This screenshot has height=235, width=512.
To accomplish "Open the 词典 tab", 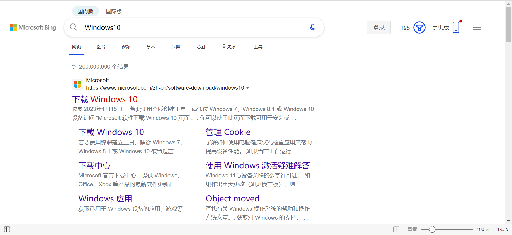I will pos(175,47).
